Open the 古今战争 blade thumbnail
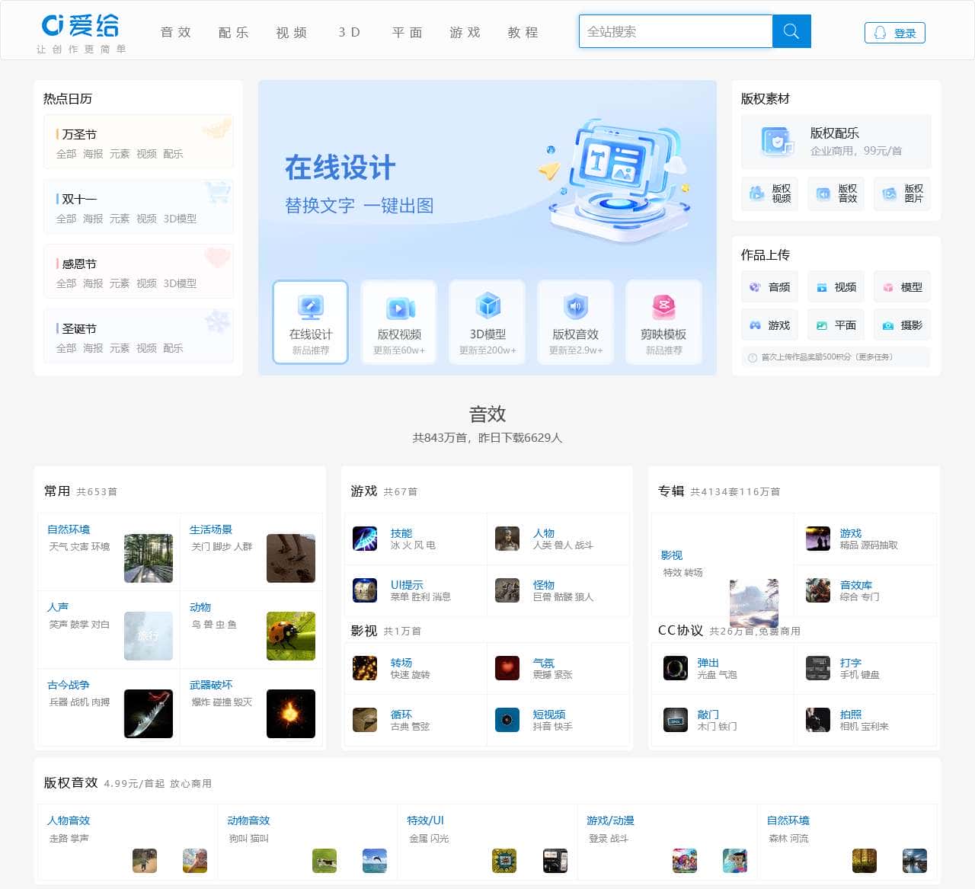This screenshot has height=889, width=975. [x=149, y=714]
